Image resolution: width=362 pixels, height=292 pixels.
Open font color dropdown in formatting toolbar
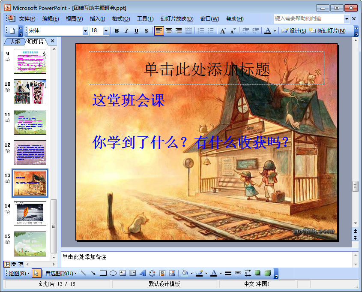(x=275, y=31)
